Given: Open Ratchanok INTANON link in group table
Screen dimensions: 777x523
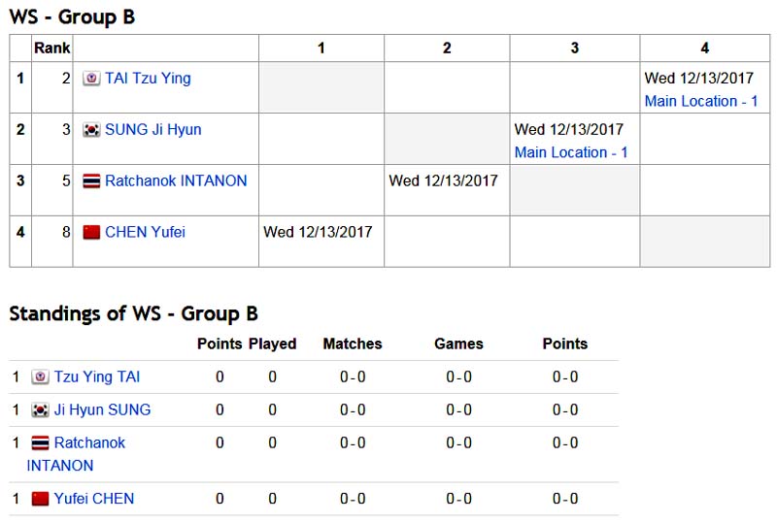Looking at the screenshot, I should click(x=176, y=180).
